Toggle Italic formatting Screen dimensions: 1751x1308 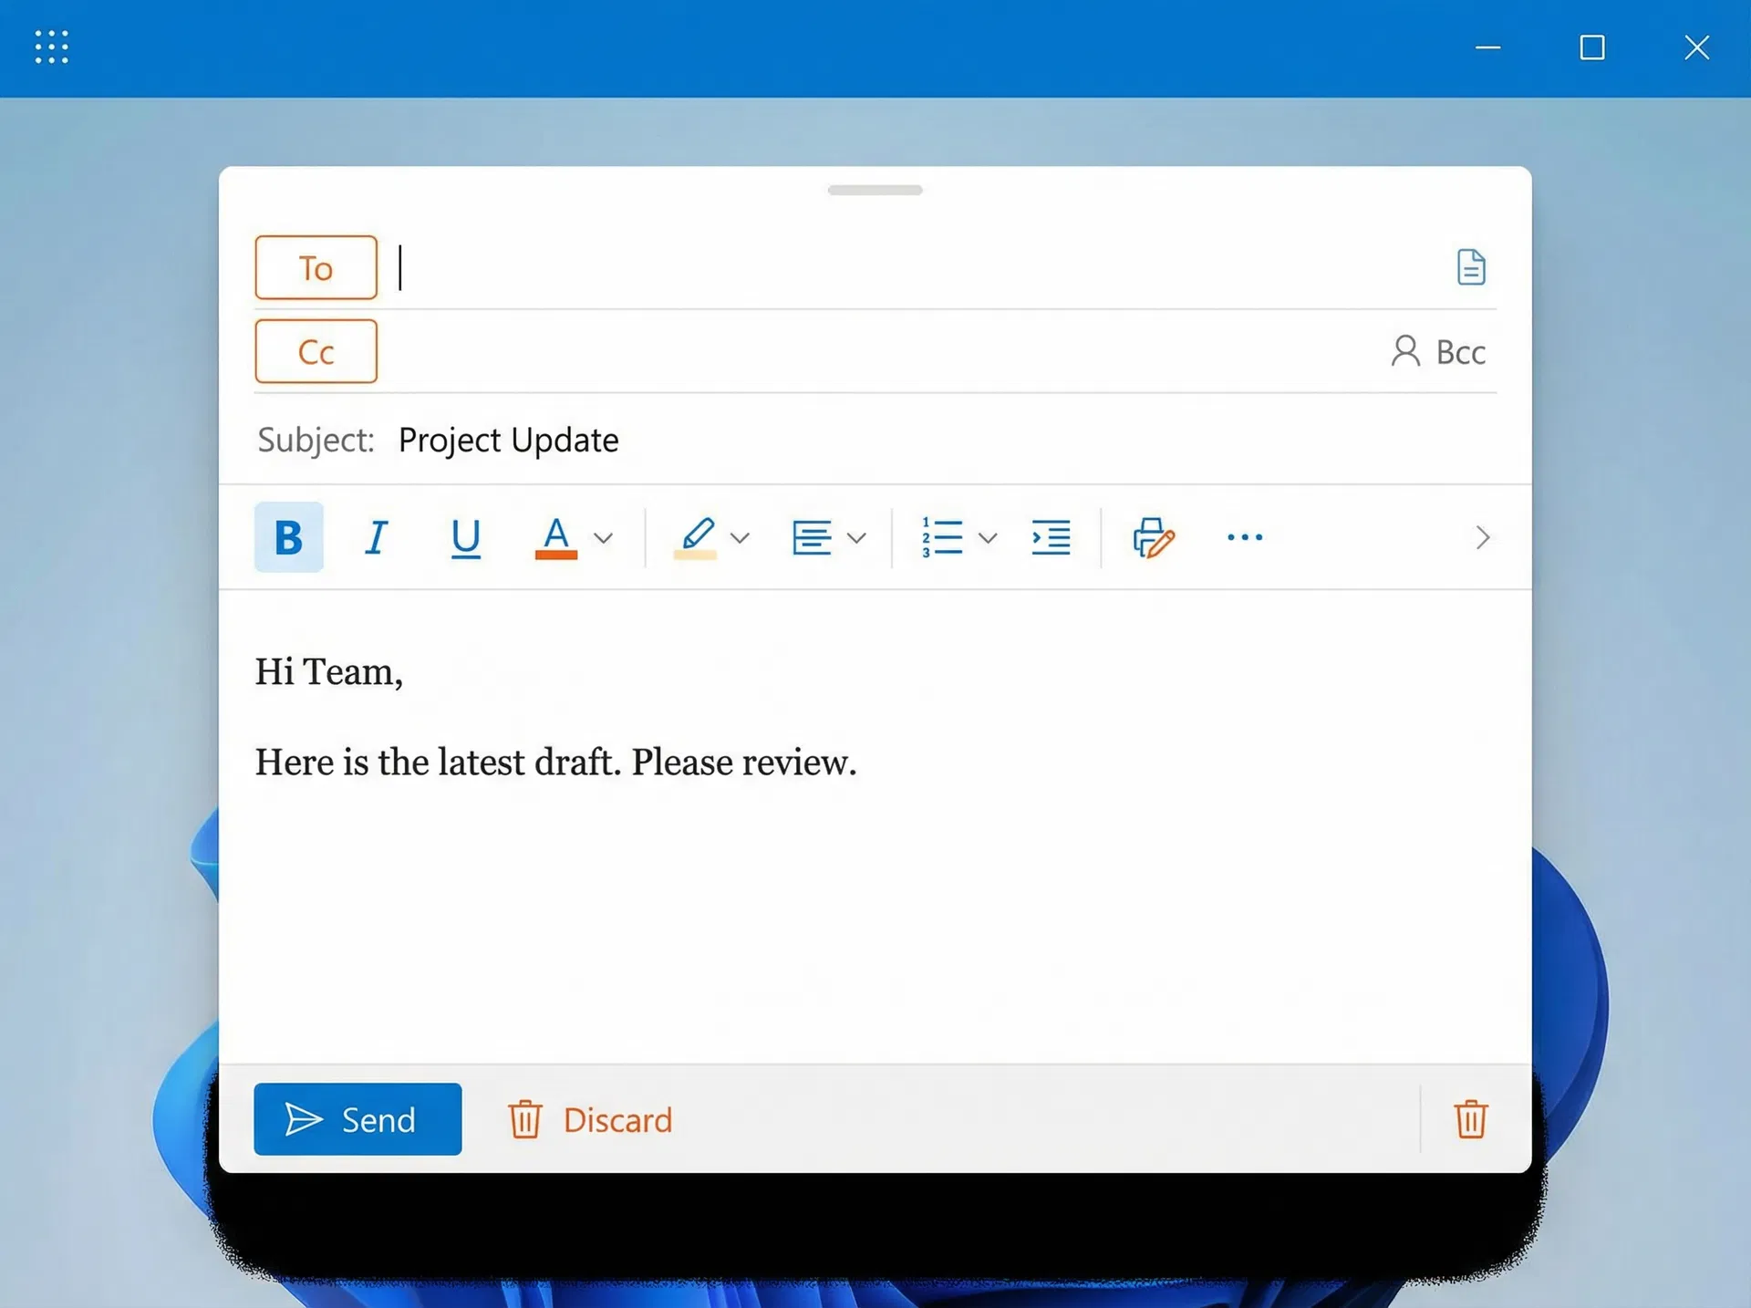[x=376, y=536]
